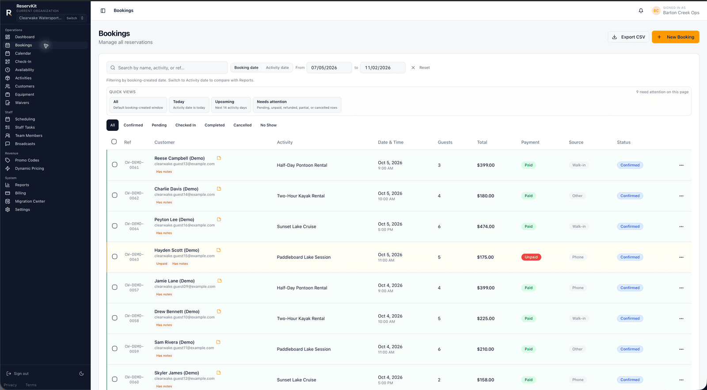This screenshot has height=390, width=707.
Task: Open actions menu for Drew Bennett row
Action: click(x=681, y=318)
